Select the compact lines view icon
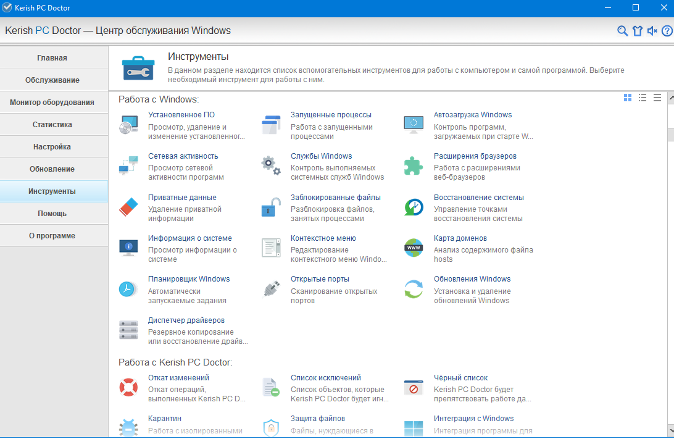 pyautogui.click(x=657, y=98)
